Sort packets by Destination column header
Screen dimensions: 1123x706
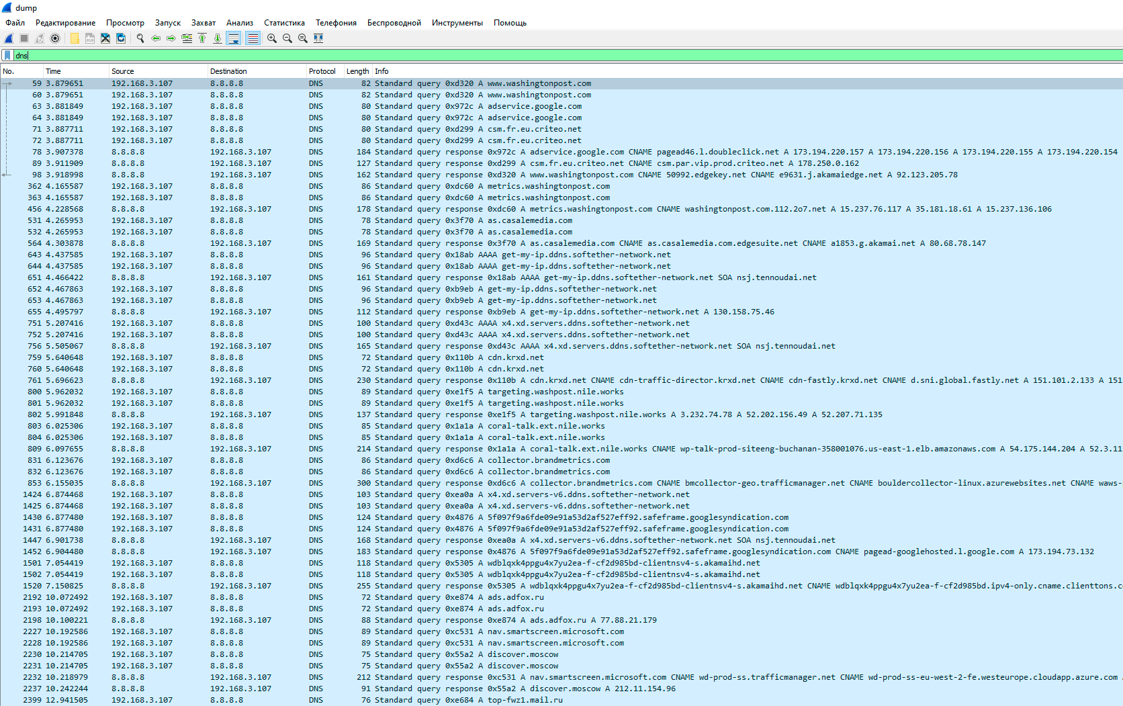(x=228, y=71)
